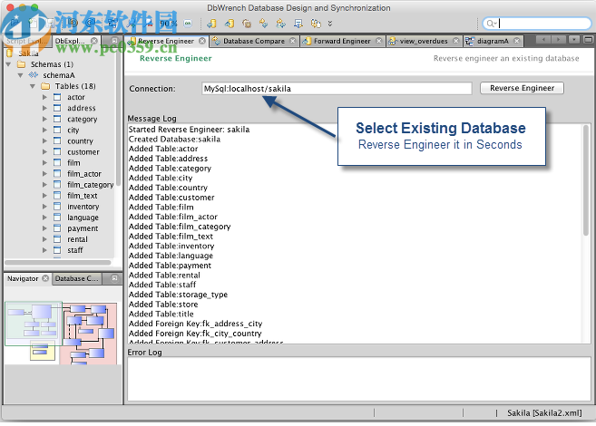Minimize the DbExplorer panel icon
The height and width of the screenshot is (426, 596).
click(x=114, y=40)
